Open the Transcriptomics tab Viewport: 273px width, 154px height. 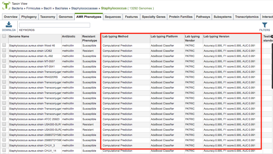(x=247, y=17)
